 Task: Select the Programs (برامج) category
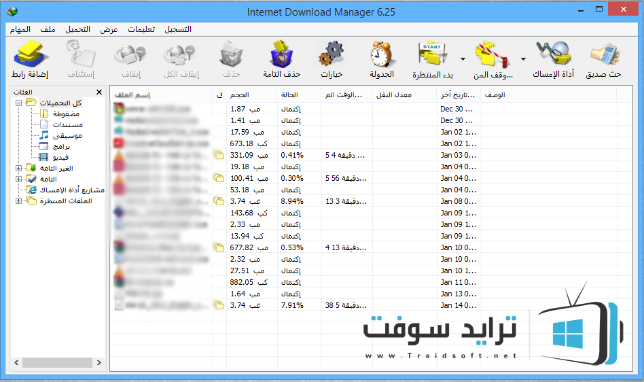(61, 146)
